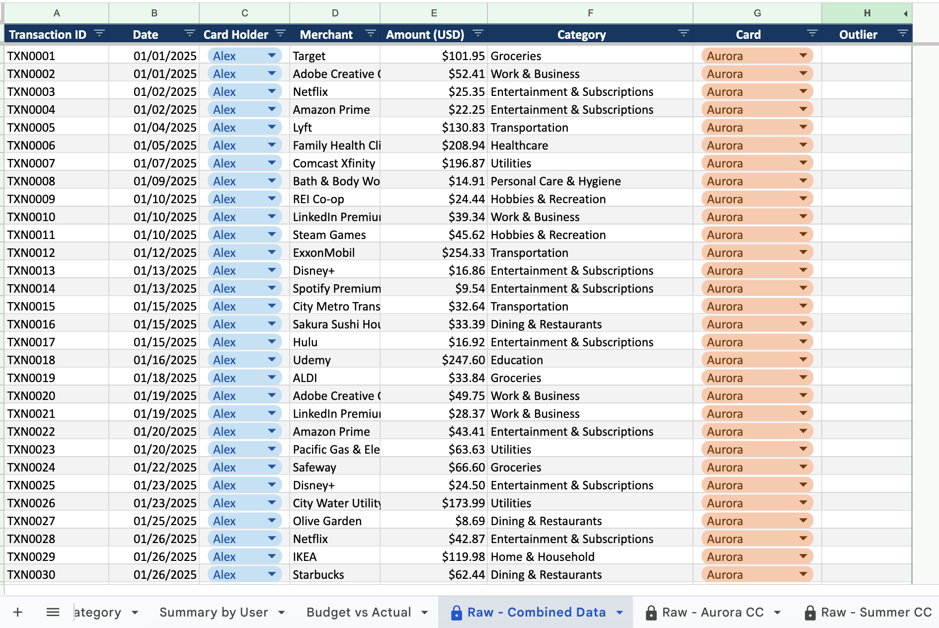Image resolution: width=939 pixels, height=628 pixels.
Task: Open Card dropdown for TXN0020
Action: tap(803, 395)
